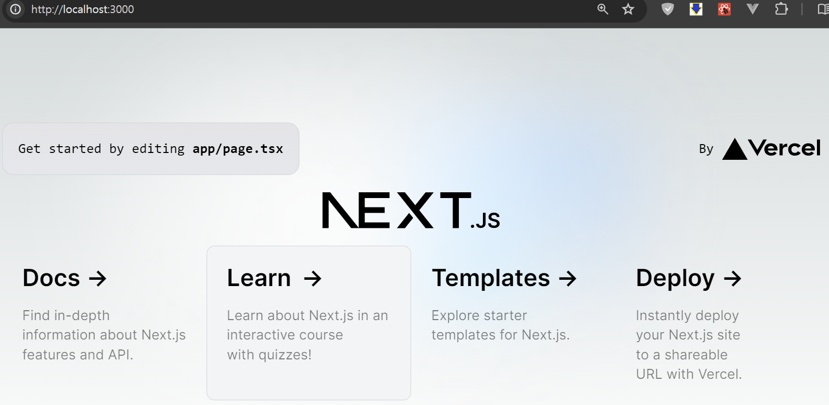
Task: Click 'Instantly deploy your Next.js site' description
Action: (688, 345)
